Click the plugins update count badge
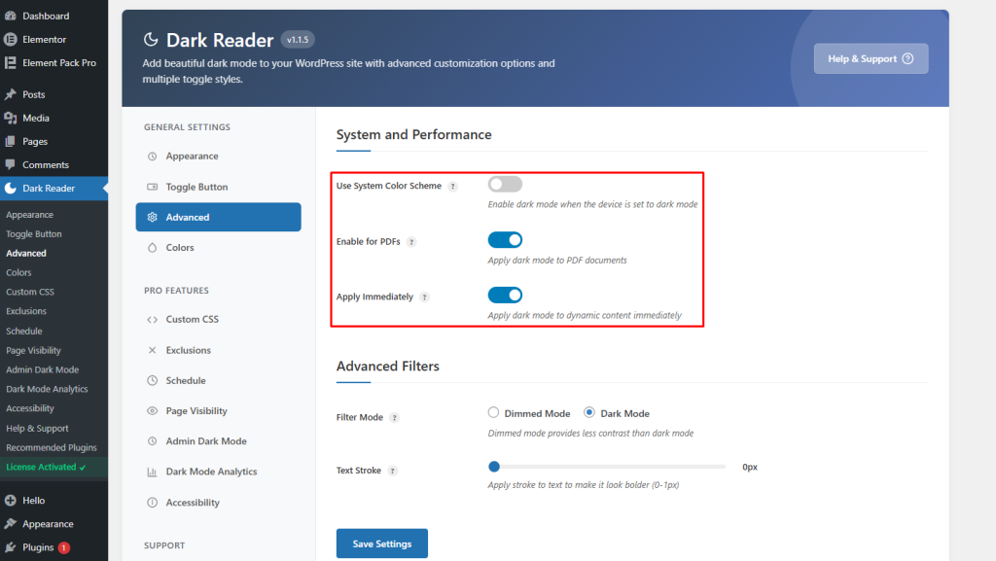The image size is (996, 561). (63, 547)
